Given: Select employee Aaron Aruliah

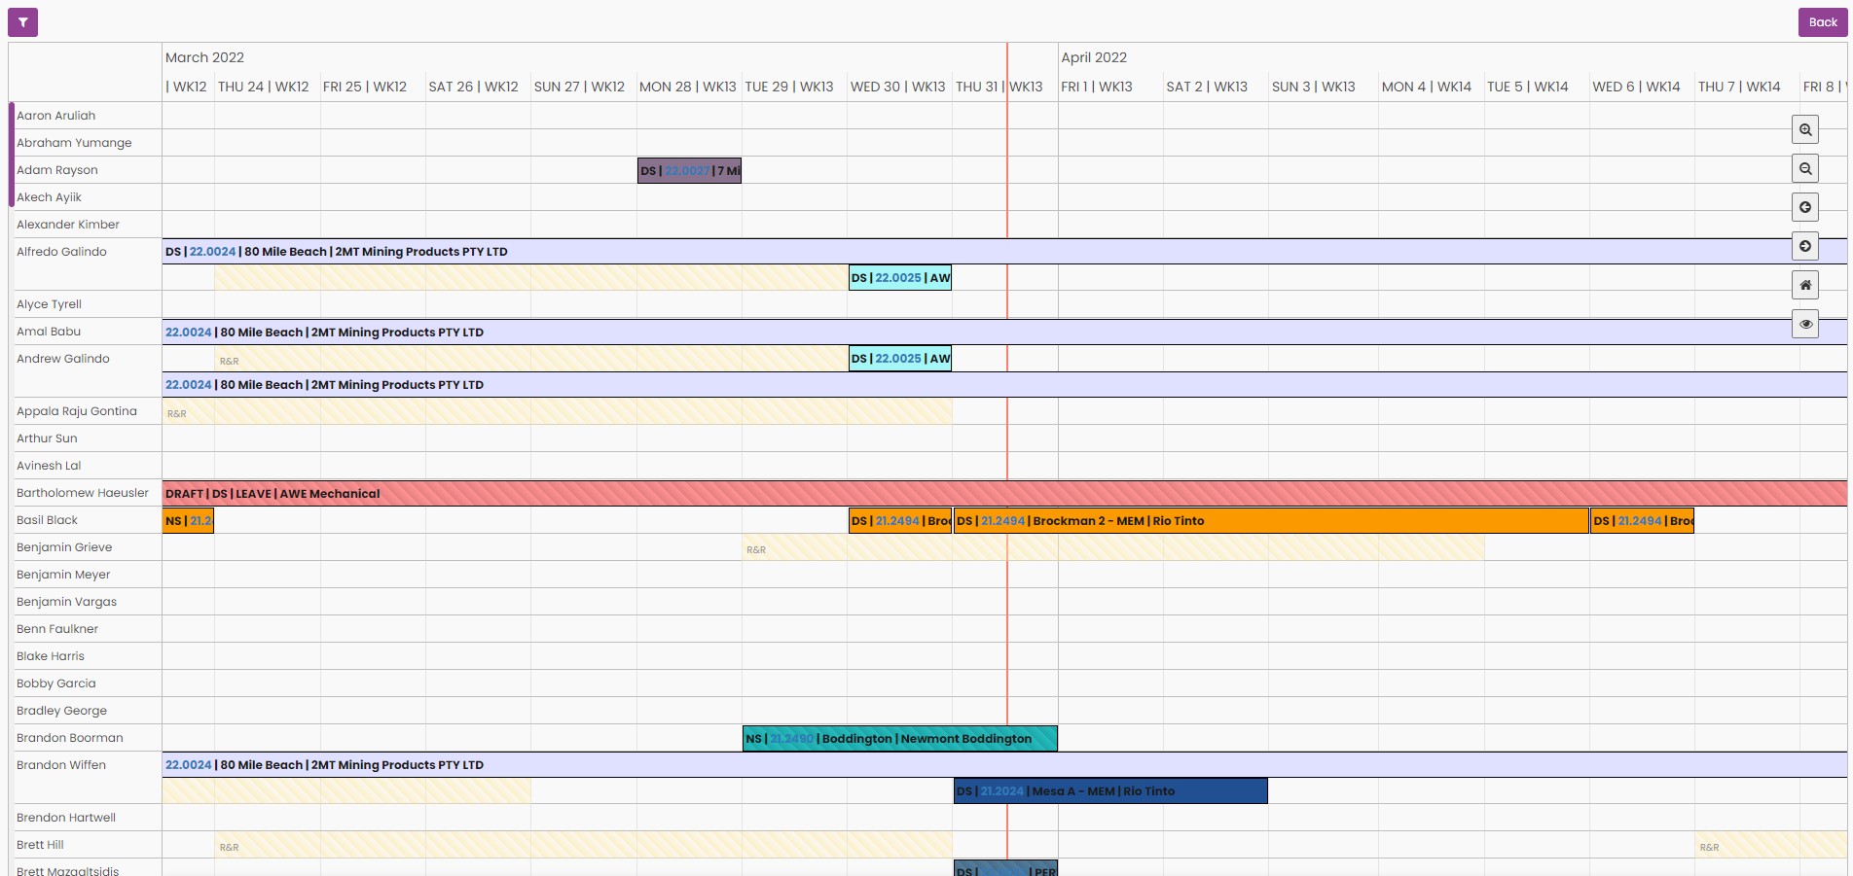Looking at the screenshot, I should [56, 116].
